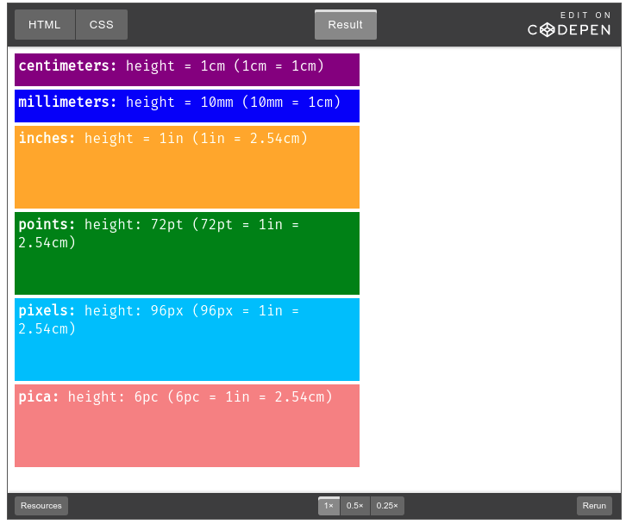Set preview zoom to 1×
The width and height of the screenshot is (626, 524).
tap(329, 506)
